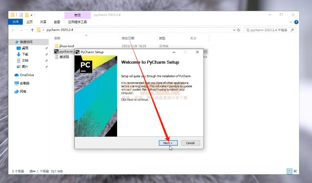
Task: Select 快速访问 in navigation pane
Action: point(26,42)
